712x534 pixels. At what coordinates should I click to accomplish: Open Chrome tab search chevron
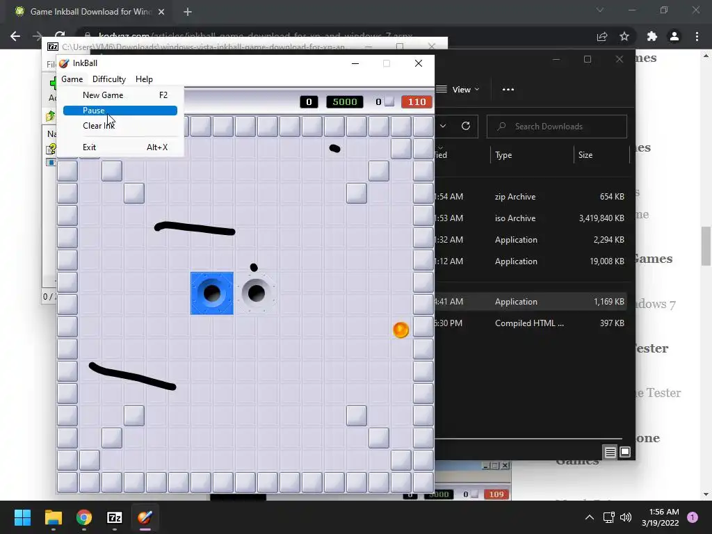click(x=600, y=10)
